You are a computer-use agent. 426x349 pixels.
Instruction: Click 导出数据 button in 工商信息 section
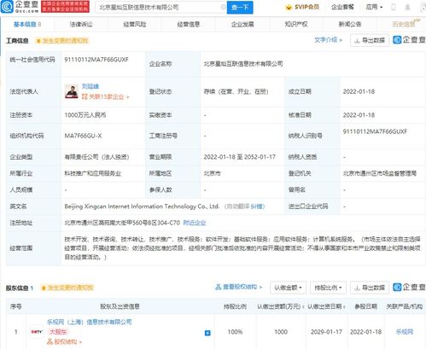coord(370,40)
